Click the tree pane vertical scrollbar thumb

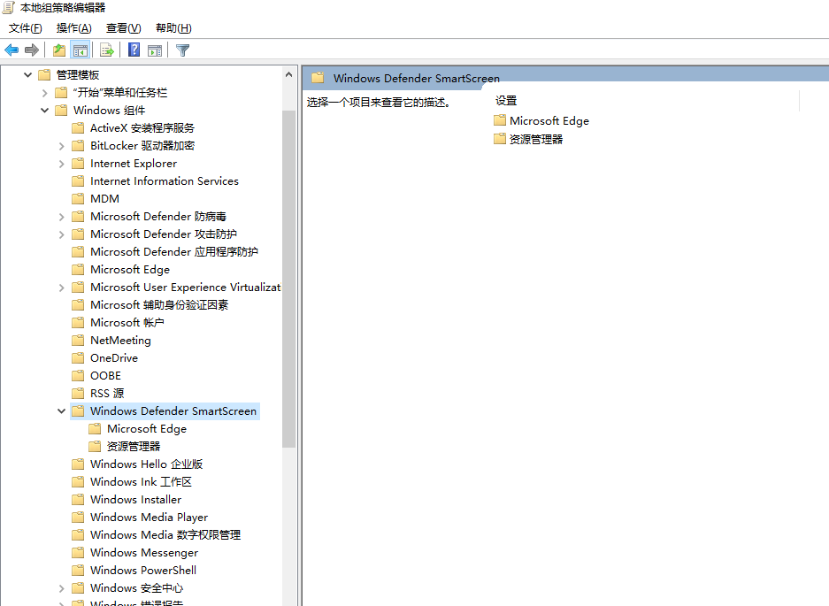[x=288, y=280]
